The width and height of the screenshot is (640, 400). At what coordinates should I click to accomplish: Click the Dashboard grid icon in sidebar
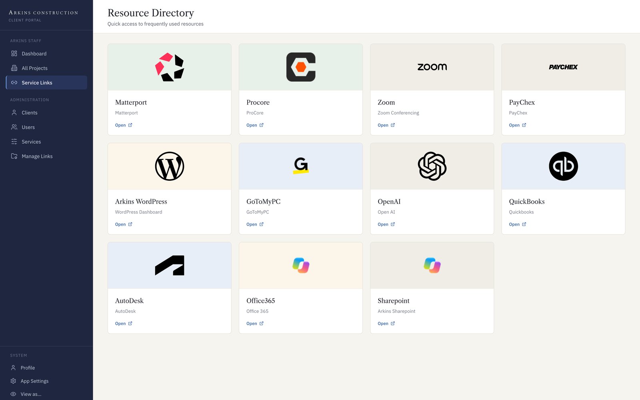pyautogui.click(x=14, y=54)
